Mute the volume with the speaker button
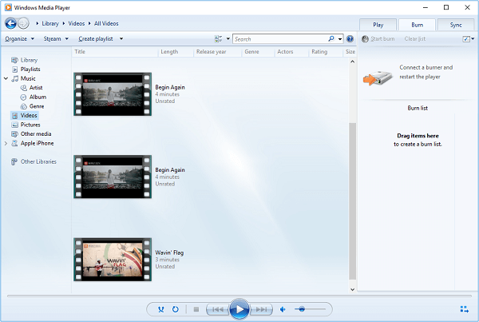The height and width of the screenshot is (322, 479). click(283, 309)
